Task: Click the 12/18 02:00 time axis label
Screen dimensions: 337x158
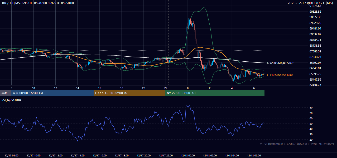Action: tap(210, 156)
